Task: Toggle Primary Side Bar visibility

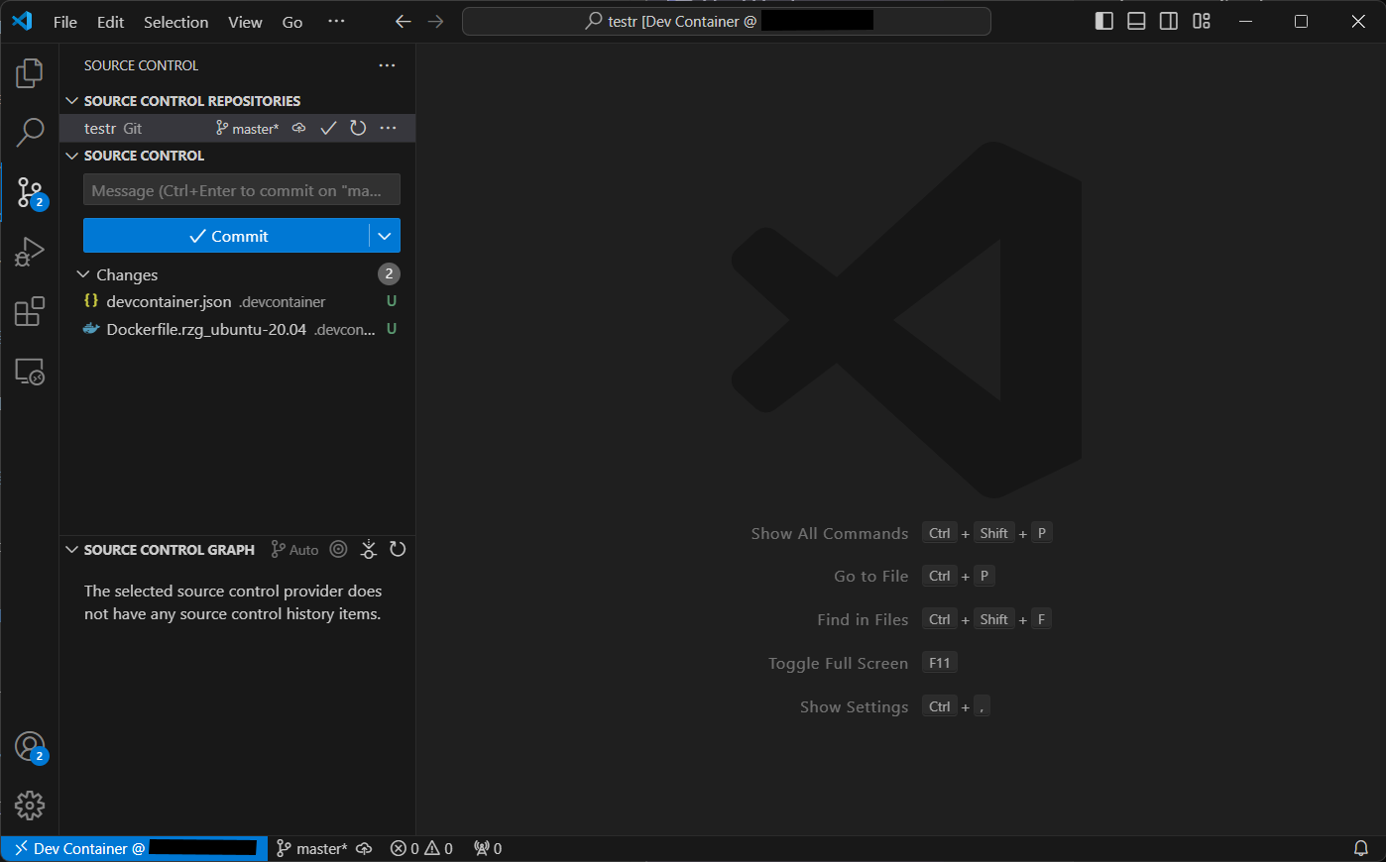Action: click(x=1103, y=21)
